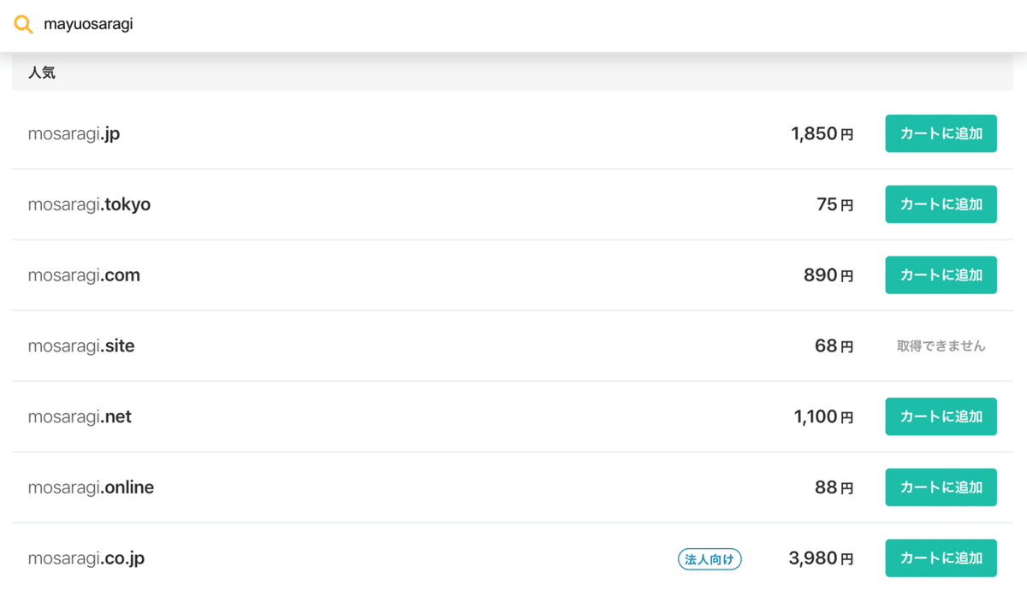Add mosaragi.net to the cart
This screenshot has width=1027, height=590.
point(941,416)
